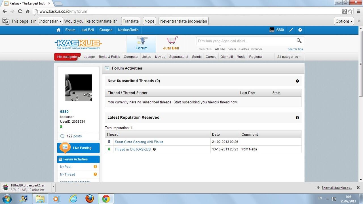The height and width of the screenshot is (204, 363).
Task: Click the browser home button
Action: (28, 11)
